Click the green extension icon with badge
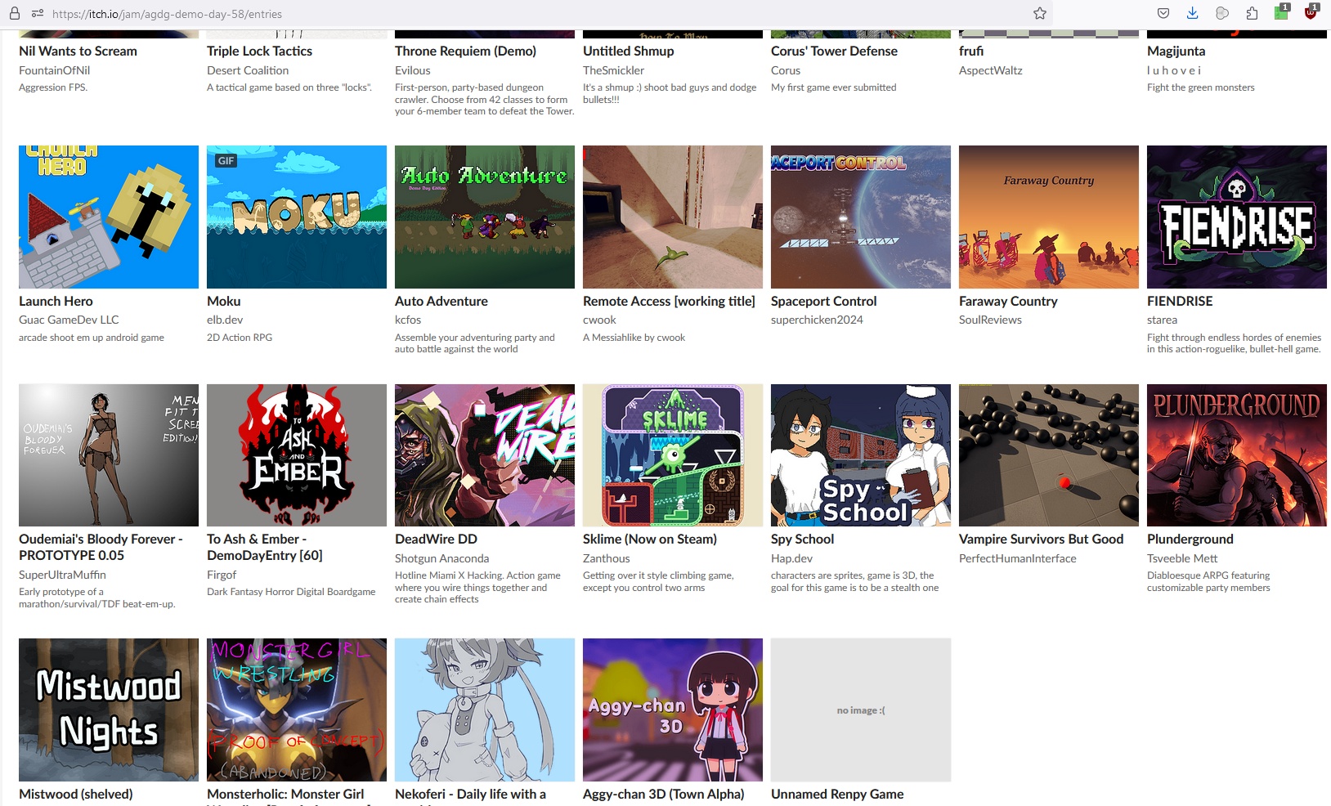The width and height of the screenshot is (1331, 806). tap(1282, 12)
